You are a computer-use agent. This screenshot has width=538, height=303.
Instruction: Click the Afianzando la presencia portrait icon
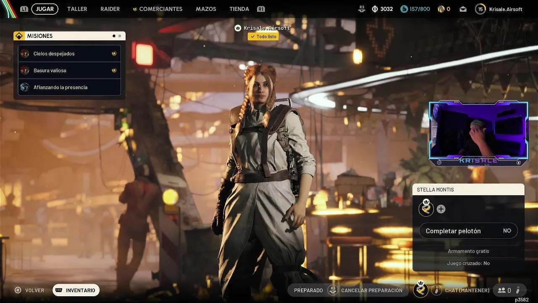point(25,87)
